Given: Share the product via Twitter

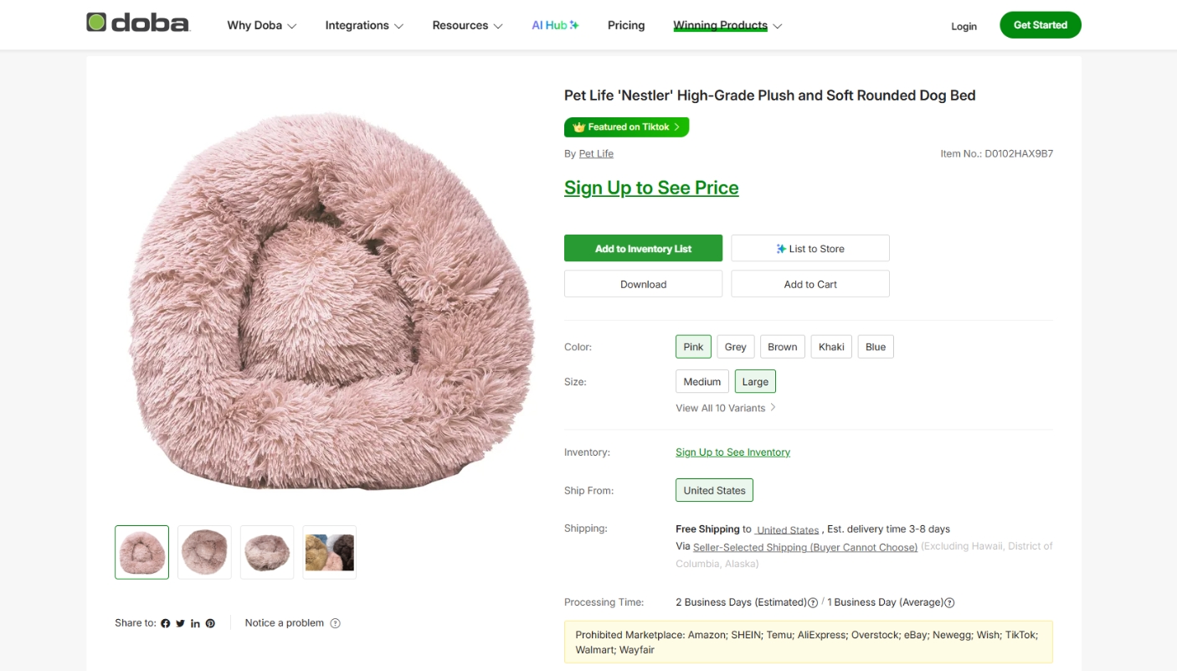Looking at the screenshot, I should tap(180, 623).
